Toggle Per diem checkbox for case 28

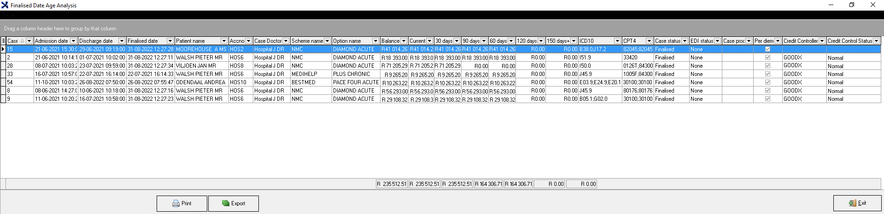(x=767, y=66)
